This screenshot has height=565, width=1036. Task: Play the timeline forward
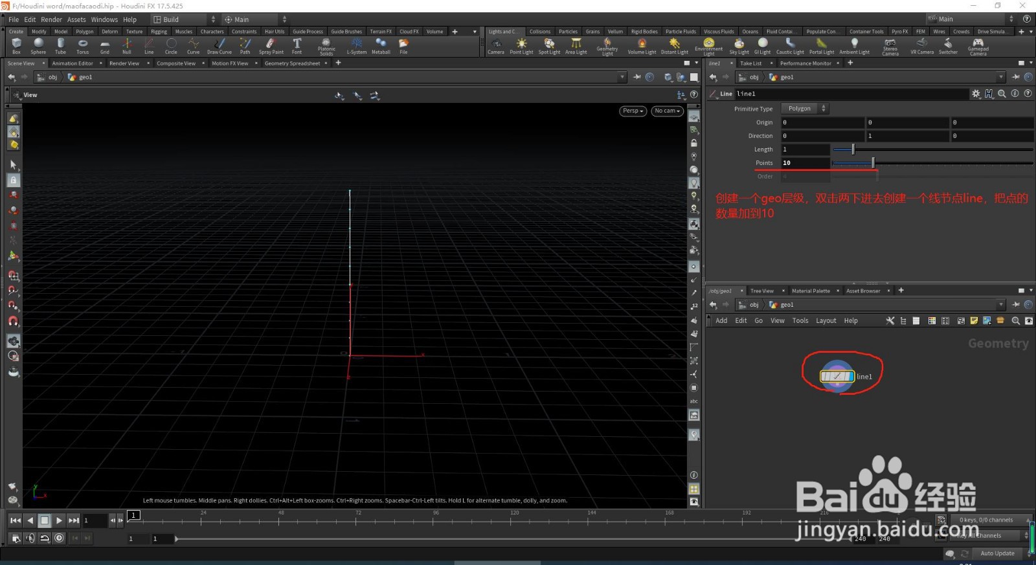tap(59, 520)
